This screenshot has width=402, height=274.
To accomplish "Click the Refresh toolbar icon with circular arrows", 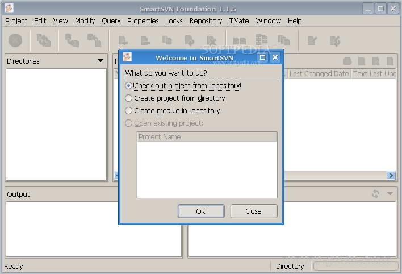I will [44, 40].
